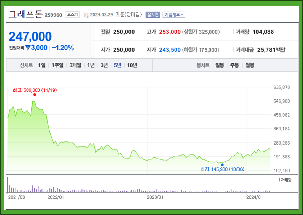Click the stock code 259960
Viewport: 303px width, 215px height.
(53, 15)
